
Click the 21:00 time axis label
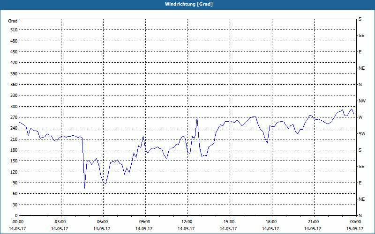click(x=314, y=222)
